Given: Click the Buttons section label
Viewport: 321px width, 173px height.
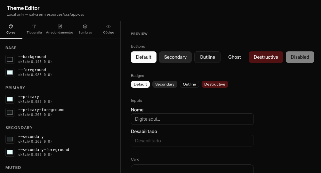Looking at the screenshot, I should 138,46.
